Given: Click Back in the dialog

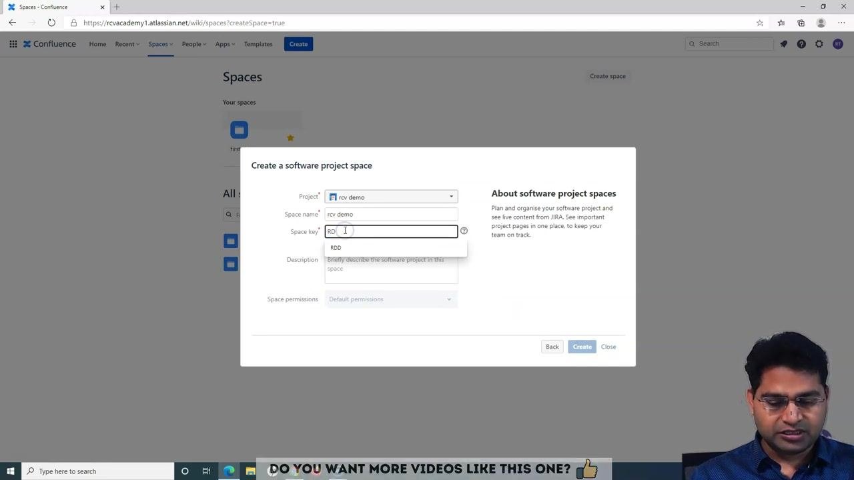Looking at the screenshot, I should 552,347.
